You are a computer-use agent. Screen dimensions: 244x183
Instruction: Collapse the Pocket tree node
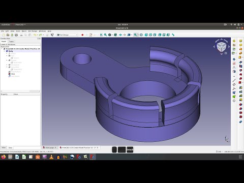coord(7,60)
